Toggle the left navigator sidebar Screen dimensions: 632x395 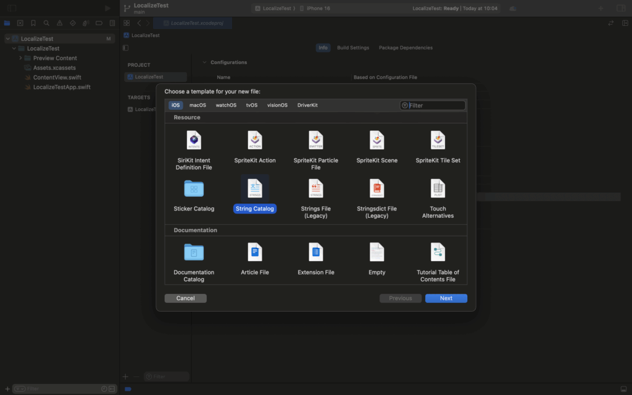(12, 8)
